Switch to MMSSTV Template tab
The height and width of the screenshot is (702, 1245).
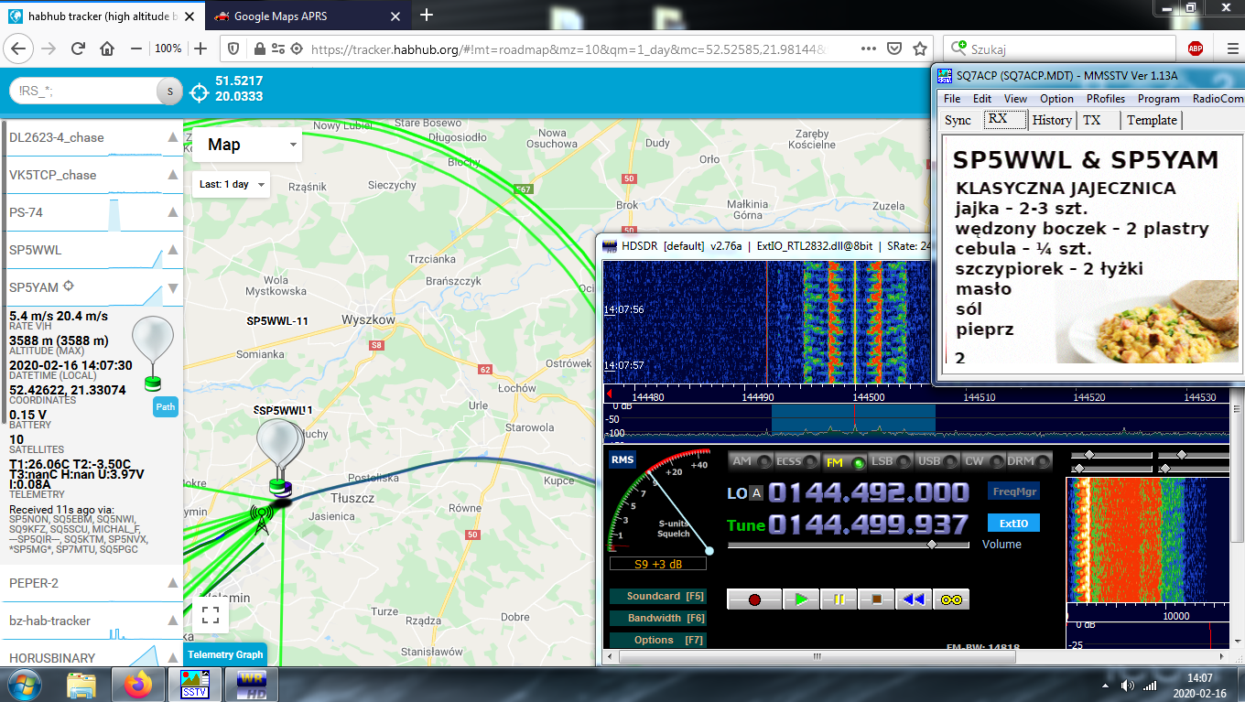point(1152,120)
